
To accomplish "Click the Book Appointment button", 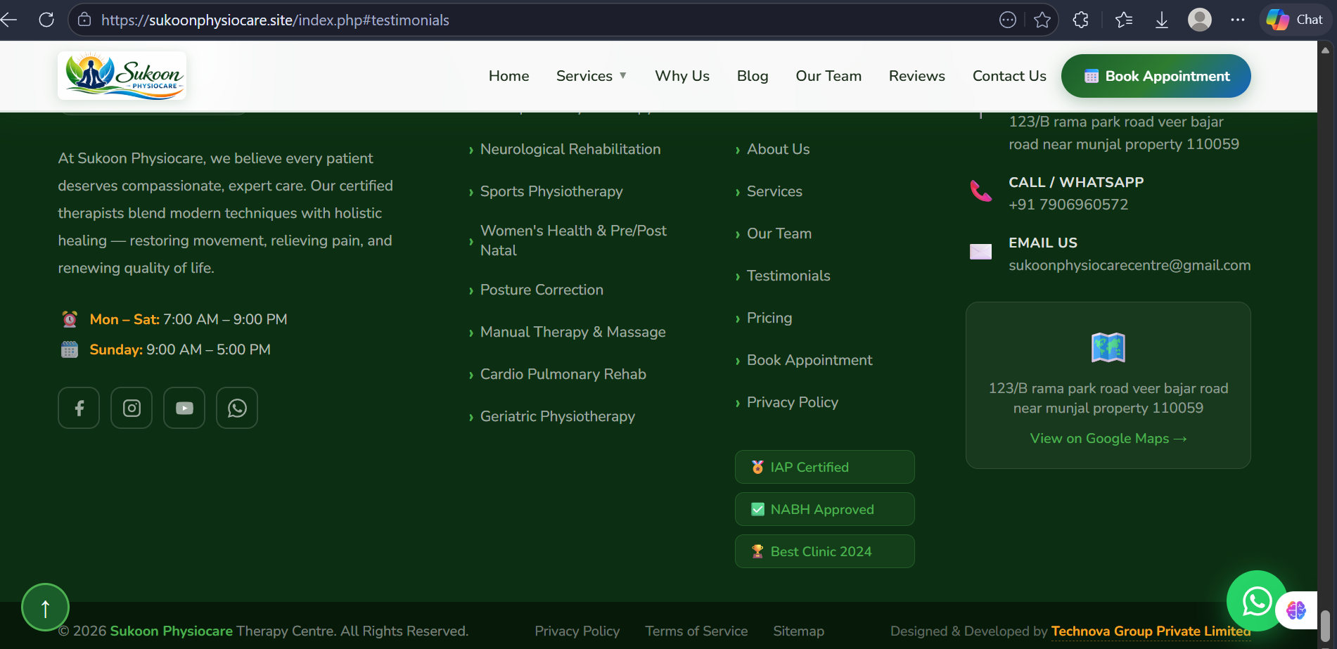I will click(x=1156, y=76).
